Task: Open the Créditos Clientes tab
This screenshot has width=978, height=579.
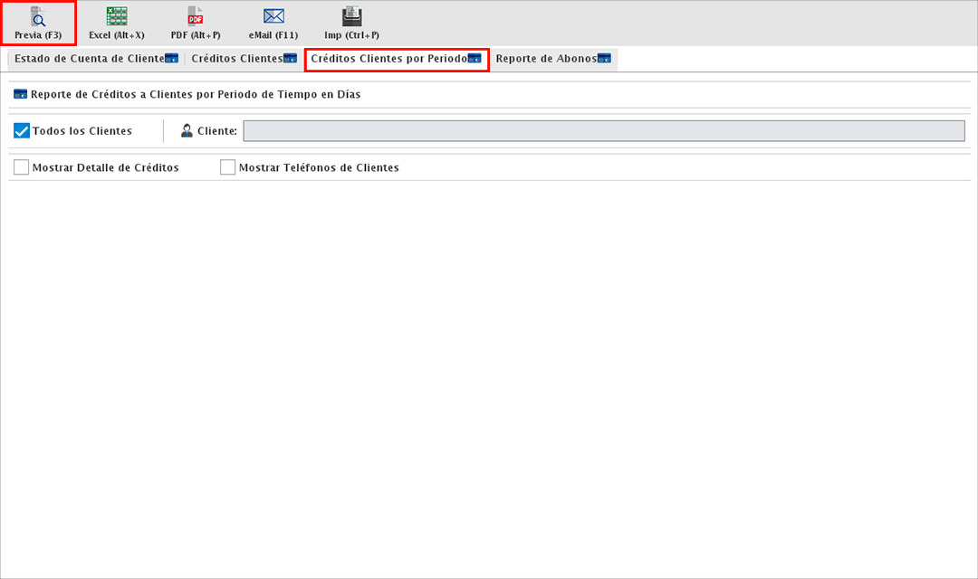Action: click(236, 59)
